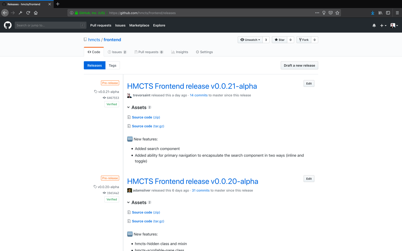This screenshot has width=402, height=251.
Task: Open HMCTS Frontend release v0.0.21-alpha title
Action: pyautogui.click(x=192, y=86)
